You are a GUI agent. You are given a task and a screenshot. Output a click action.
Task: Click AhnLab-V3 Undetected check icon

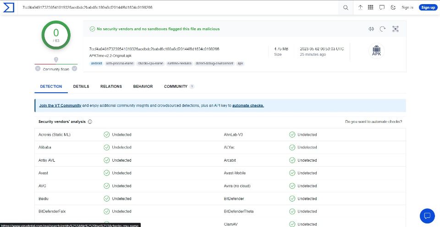[292, 135]
